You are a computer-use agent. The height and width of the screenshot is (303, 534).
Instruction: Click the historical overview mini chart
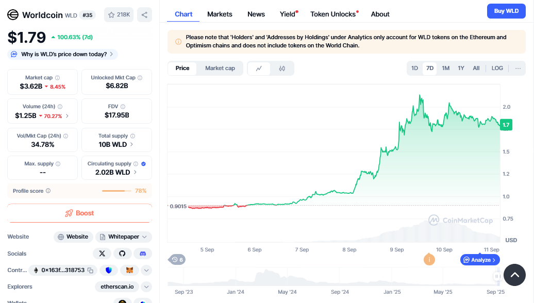point(334,277)
